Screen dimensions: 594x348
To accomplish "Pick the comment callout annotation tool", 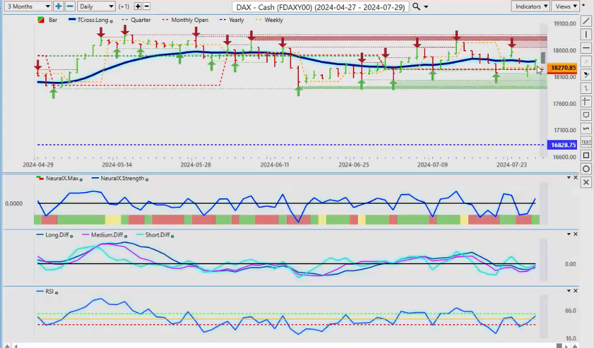I will click(x=586, y=115).
